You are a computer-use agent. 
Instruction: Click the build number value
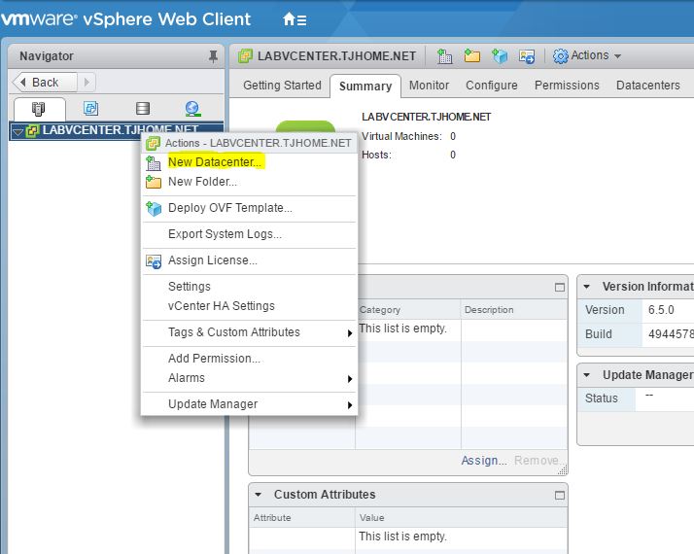pyautogui.click(x=671, y=334)
